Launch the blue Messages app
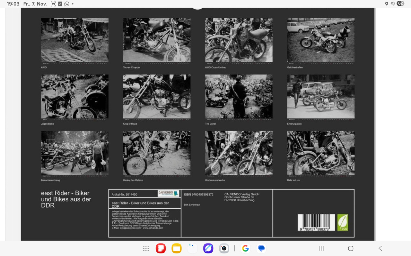The height and width of the screenshot is (256, 411). (x=261, y=248)
